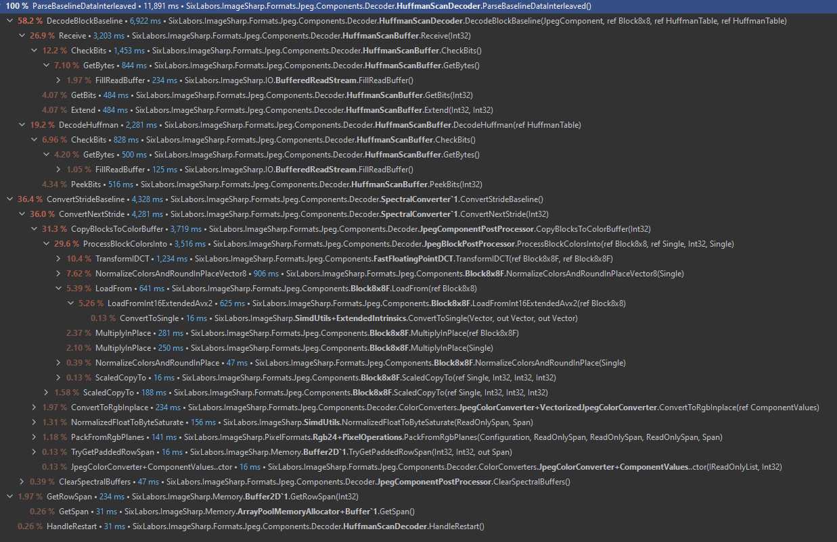Click the 3,719 ms CopyBlocksToColorBuffer time
This screenshot has height=542, width=837.
point(185,229)
